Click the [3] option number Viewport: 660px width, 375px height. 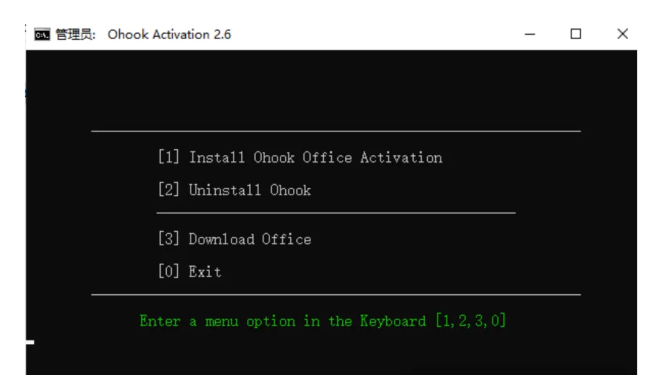(169, 239)
